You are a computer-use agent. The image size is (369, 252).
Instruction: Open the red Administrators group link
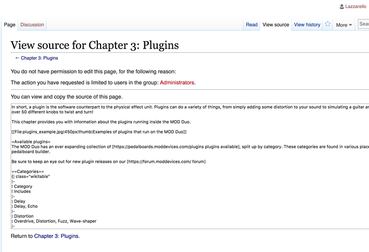[177, 83]
